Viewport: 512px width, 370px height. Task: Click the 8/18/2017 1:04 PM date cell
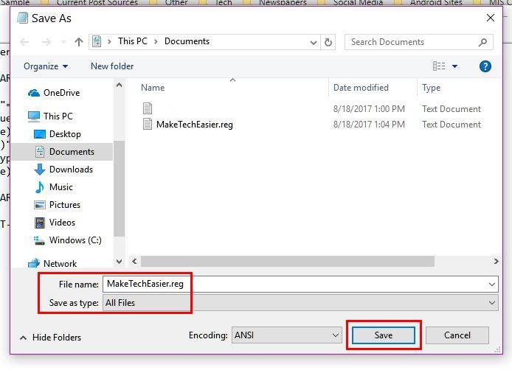[x=369, y=125]
